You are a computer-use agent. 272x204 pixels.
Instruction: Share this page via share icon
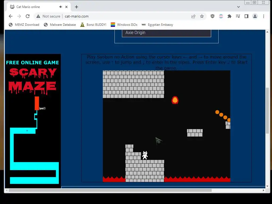click(x=193, y=16)
